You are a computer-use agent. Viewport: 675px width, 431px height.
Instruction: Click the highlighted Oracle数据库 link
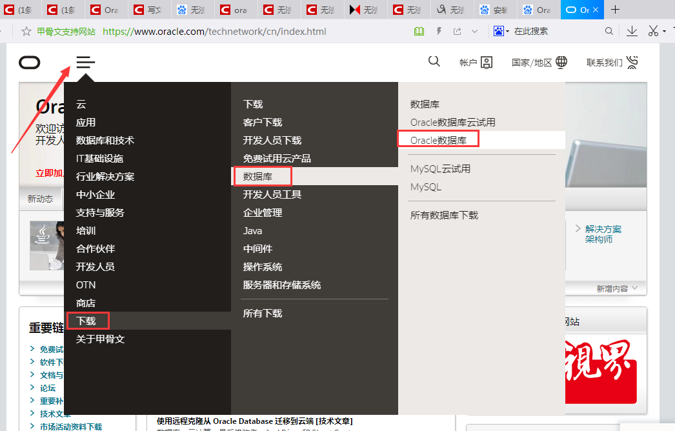click(438, 139)
